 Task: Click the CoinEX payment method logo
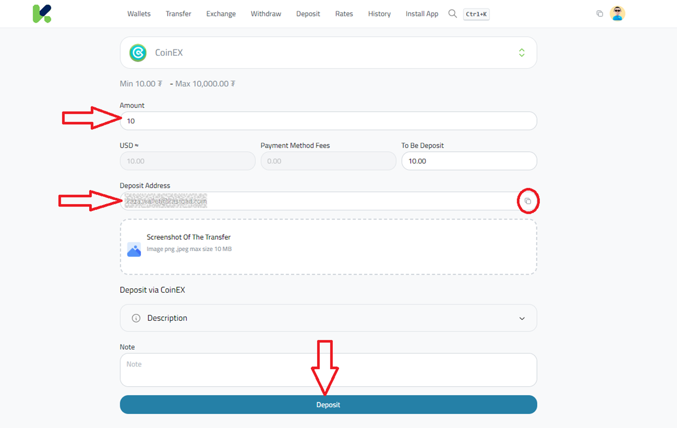137,52
